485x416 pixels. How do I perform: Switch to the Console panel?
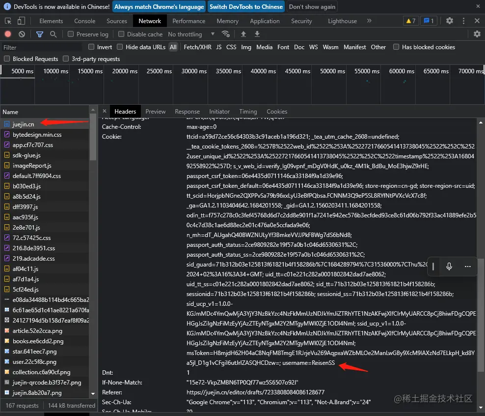pos(84,21)
